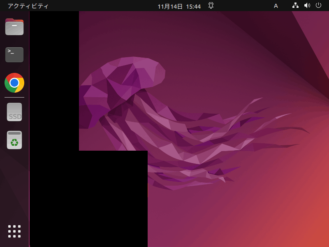Viewport: 329px width, 247px height.
Task: Click the アクティビティ button
Action: click(x=28, y=6)
